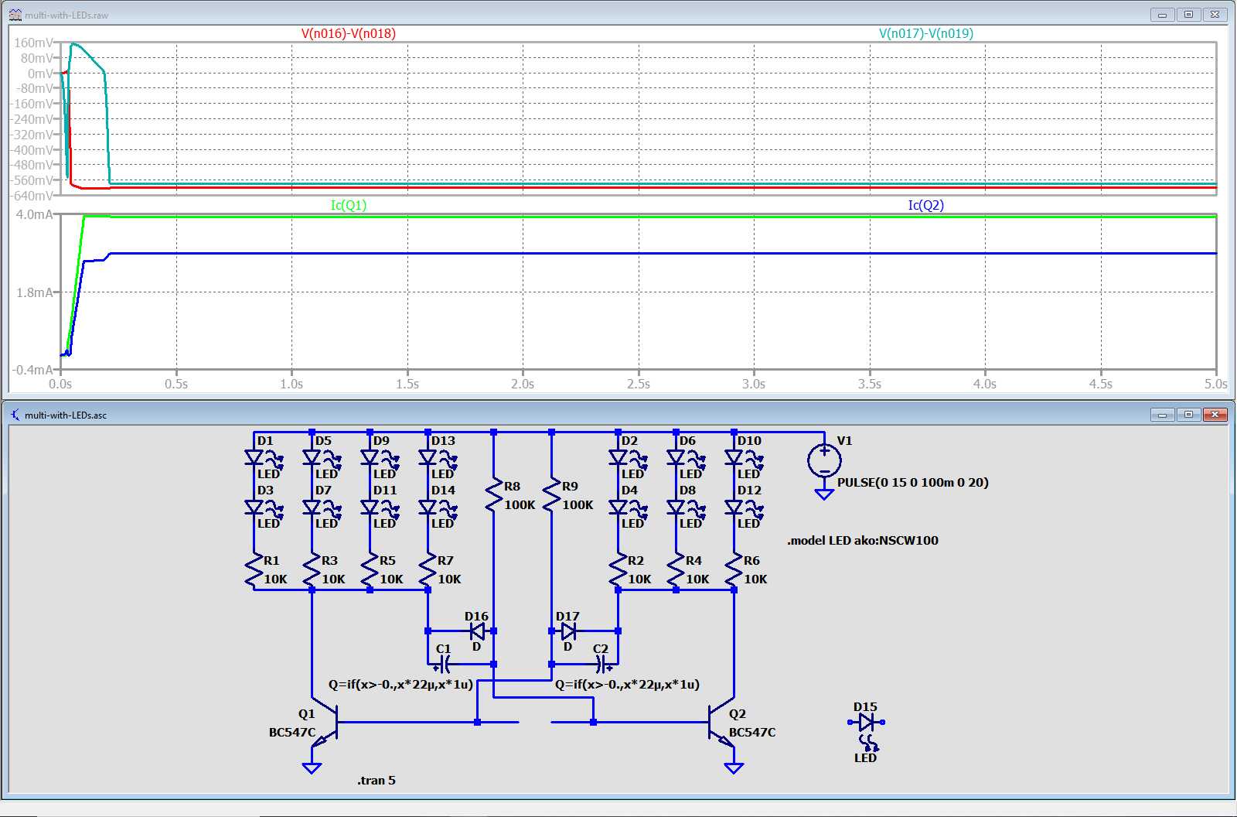Screen dimensions: 1237x817
Task: Select resistor R6 symbol
Action: 734,570
